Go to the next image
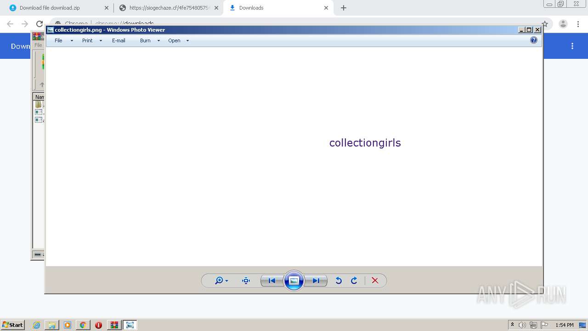The width and height of the screenshot is (588, 331). pyautogui.click(x=316, y=280)
